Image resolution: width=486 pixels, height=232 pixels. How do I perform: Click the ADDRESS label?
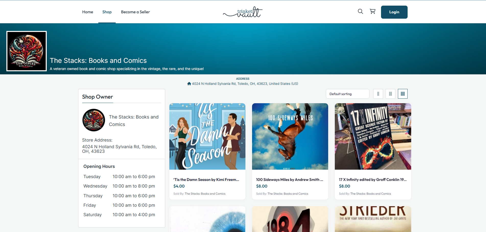coord(243,79)
